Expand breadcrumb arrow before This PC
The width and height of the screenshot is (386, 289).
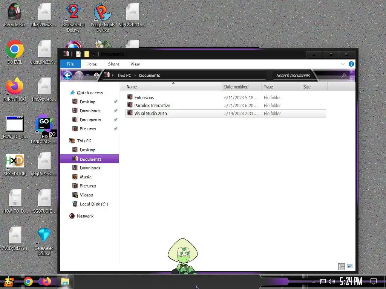click(113, 75)
